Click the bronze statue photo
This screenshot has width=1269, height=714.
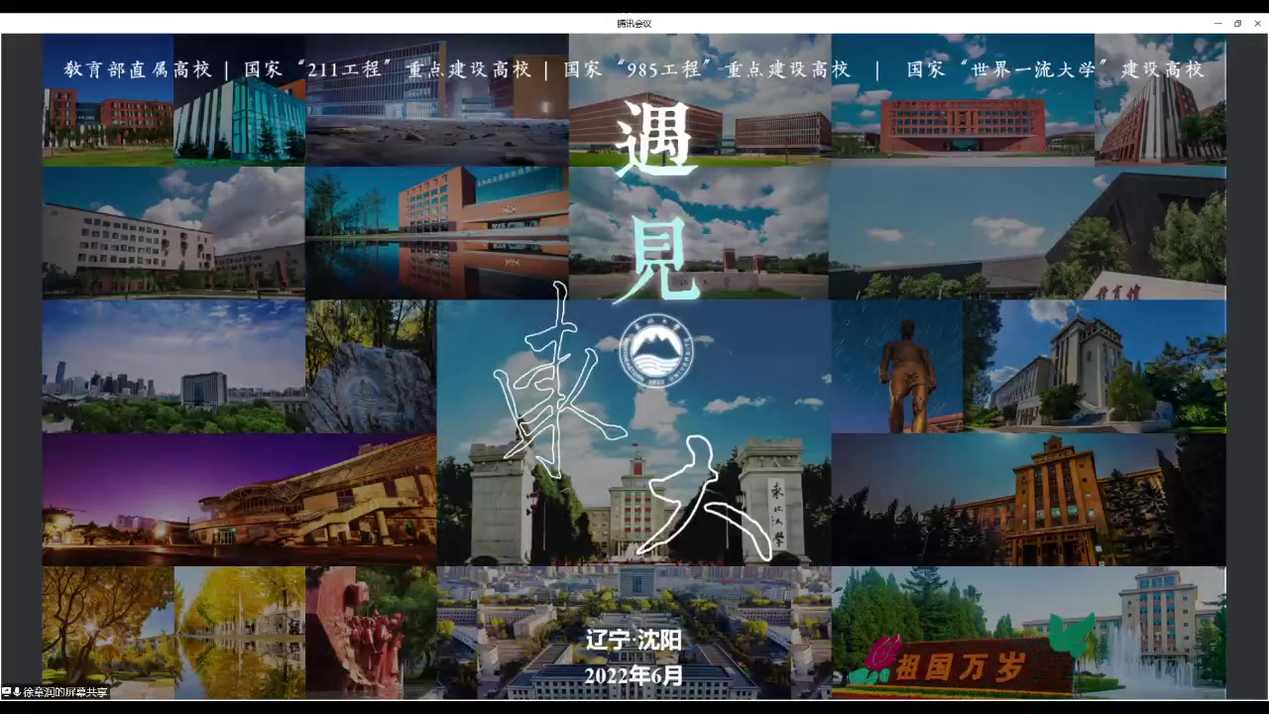(x=897, y=367)
